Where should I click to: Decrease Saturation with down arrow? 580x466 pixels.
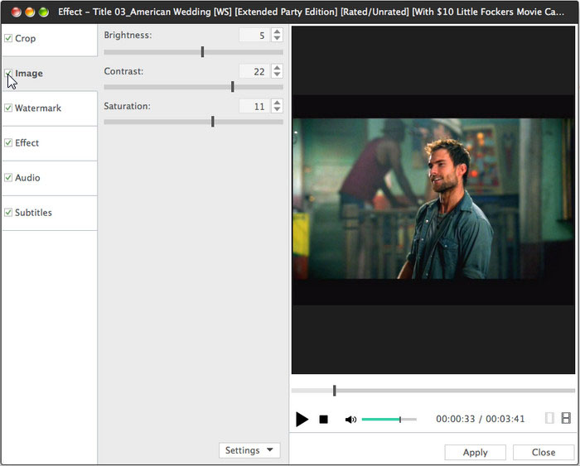click(277, 109)
